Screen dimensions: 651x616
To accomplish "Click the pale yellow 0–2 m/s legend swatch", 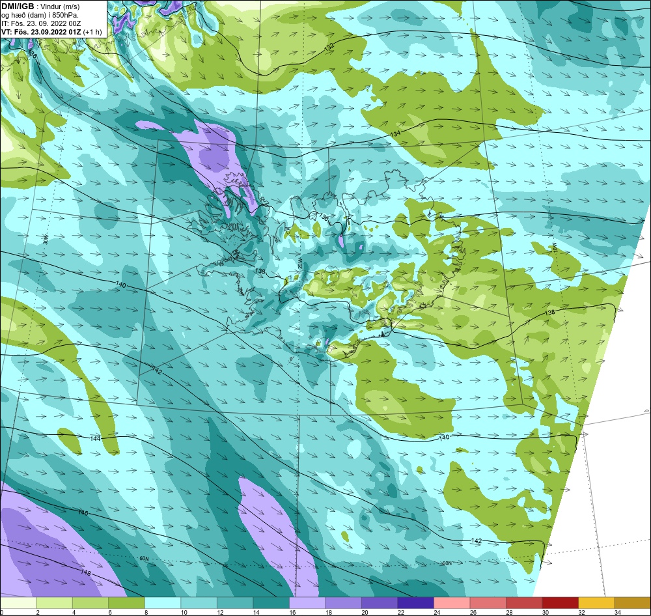I will [x=18, y=603].
